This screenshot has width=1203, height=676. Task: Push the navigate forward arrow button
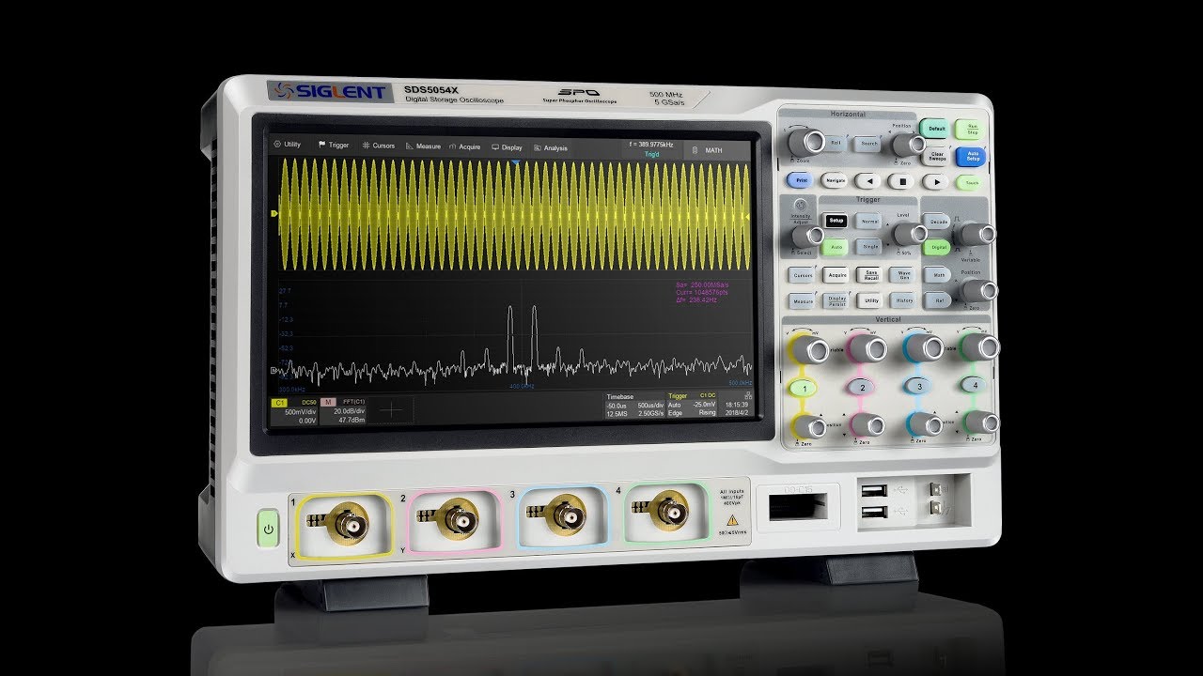click(936, 182)
